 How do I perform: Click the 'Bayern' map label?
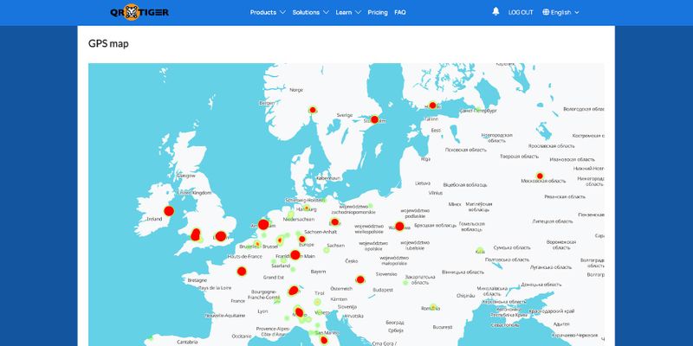coord(318,272)
